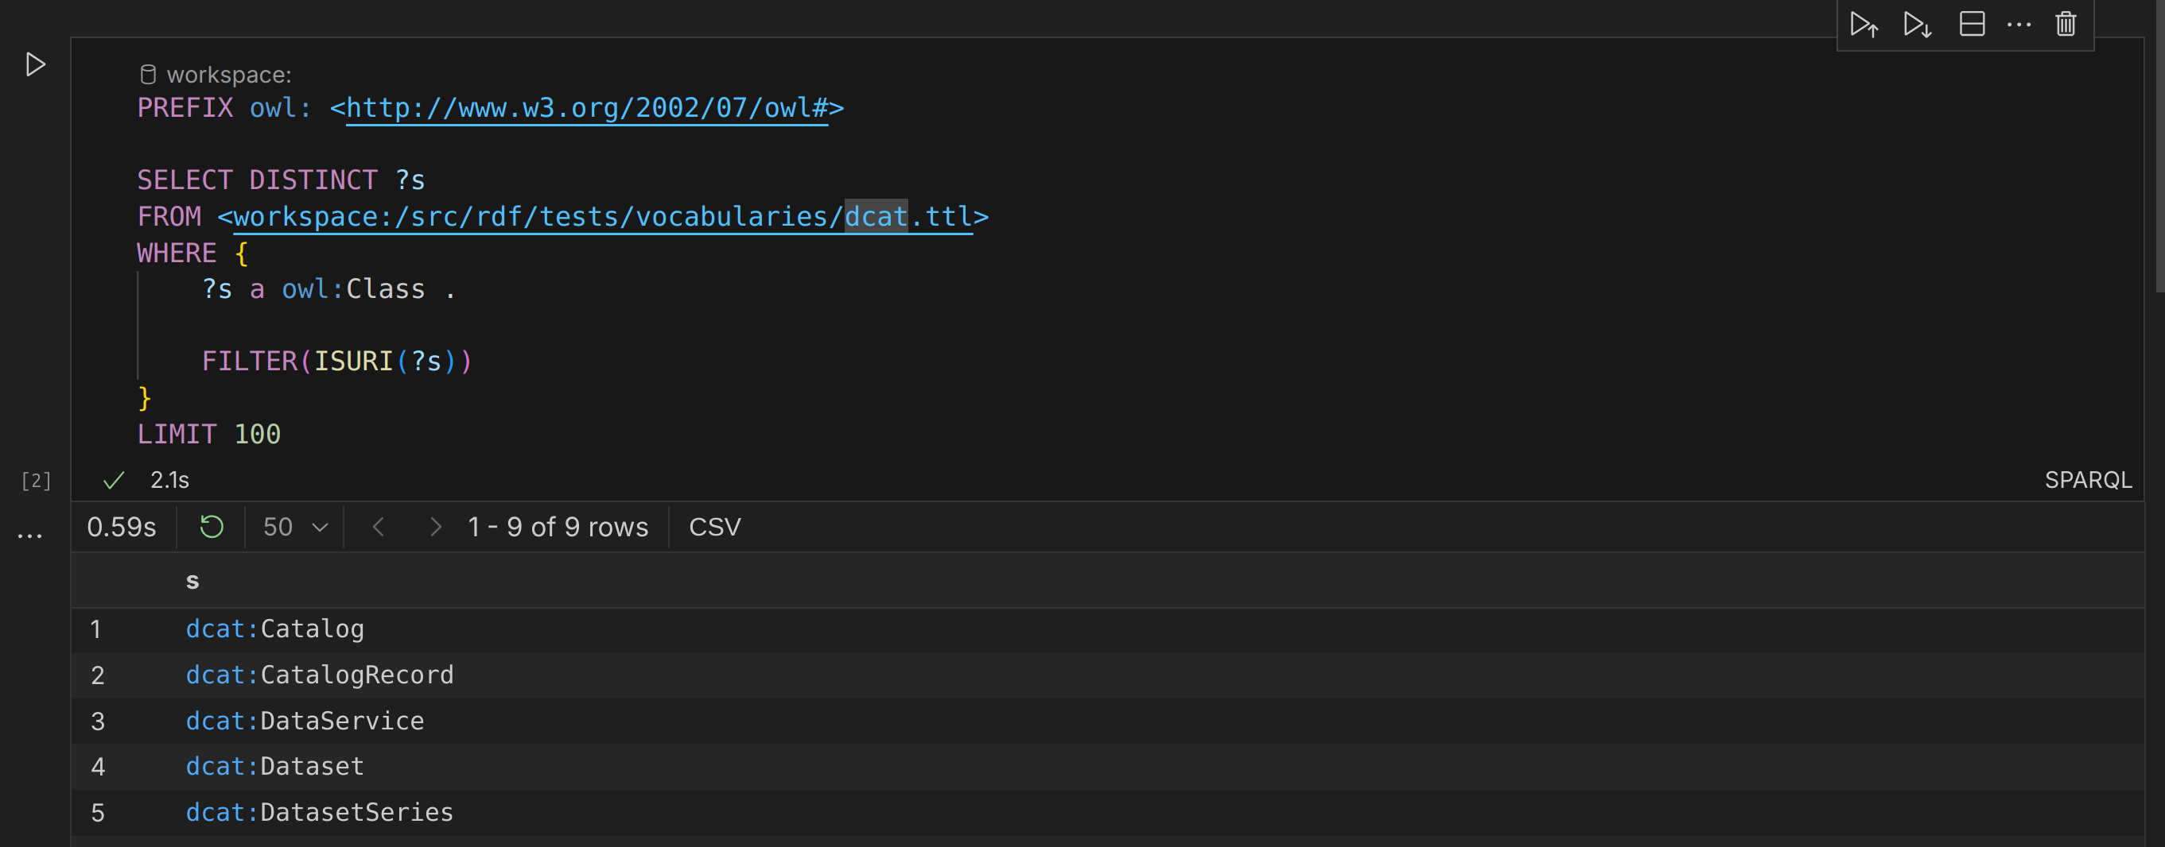
Task: Run the SPARQL query cell
Action: pos(35,64)
